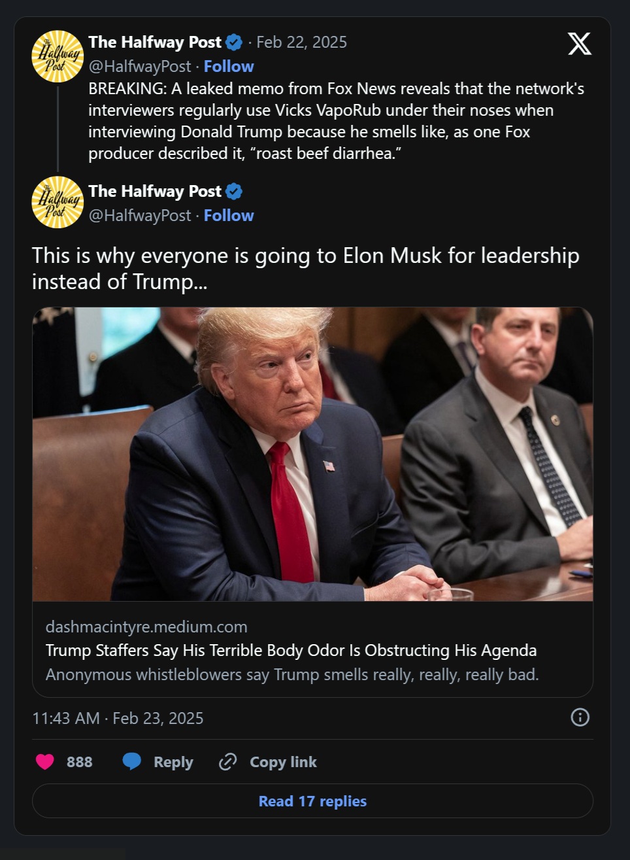
Task: Click the Halfway Post avatar above the Elon Musk tweet
Action: [x=58, y=202]
